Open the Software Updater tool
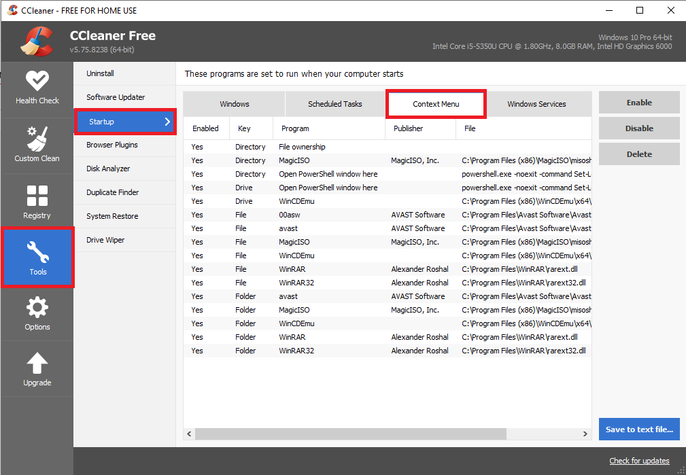 tap(115, 97)
